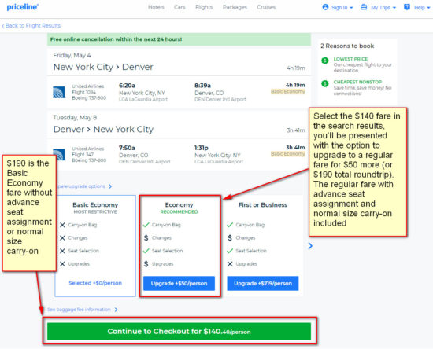Go to Flights tab

tap(204, 7)
